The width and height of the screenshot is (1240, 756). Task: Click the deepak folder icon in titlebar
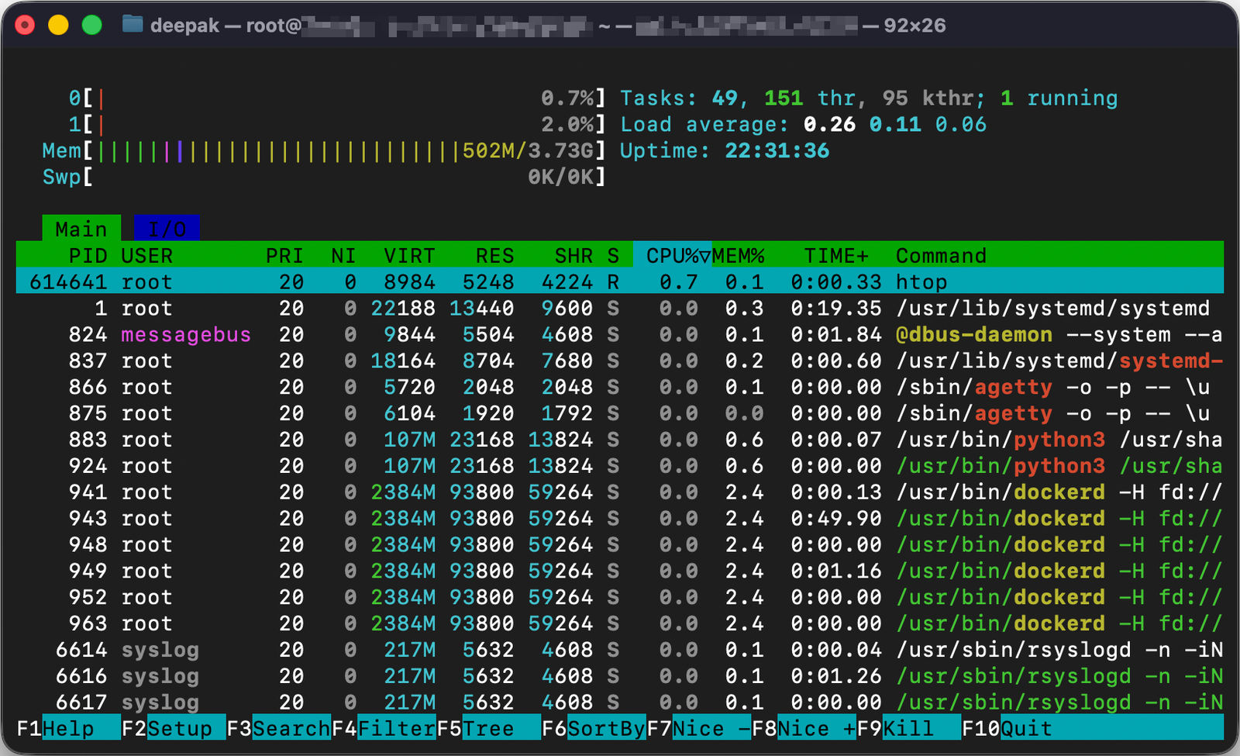133,24
